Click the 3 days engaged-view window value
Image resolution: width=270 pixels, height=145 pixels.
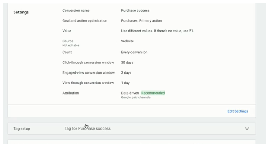pyautogui.click(x=126, y=73)
